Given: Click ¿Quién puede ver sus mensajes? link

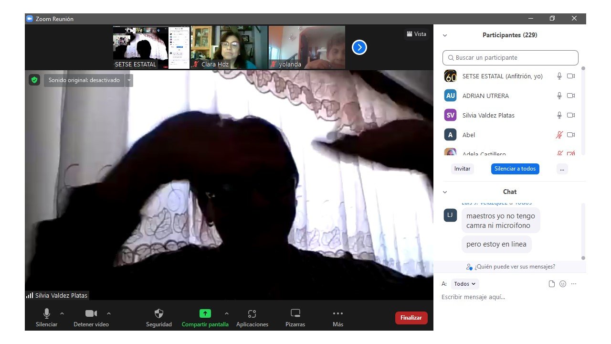Looking at the screenshot, I should click(x=511, y=267).
